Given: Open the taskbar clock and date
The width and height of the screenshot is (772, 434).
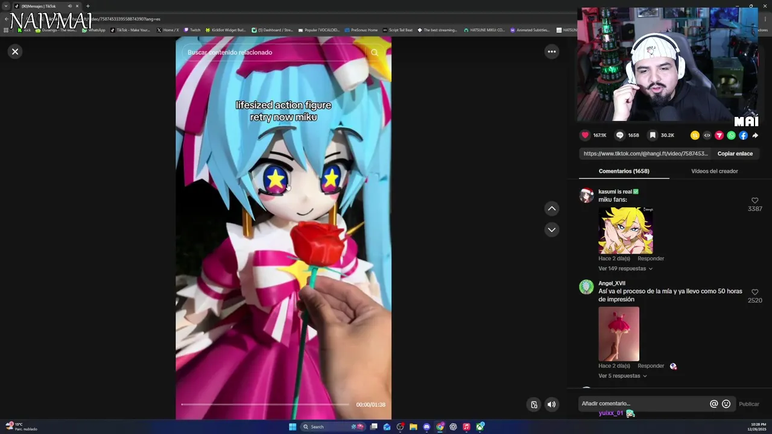Looking at the screenshot, I should 758,427.
